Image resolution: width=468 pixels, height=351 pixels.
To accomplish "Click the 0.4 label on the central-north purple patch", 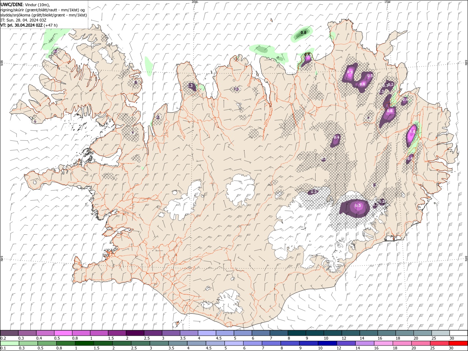I will (x=337, y=137).
